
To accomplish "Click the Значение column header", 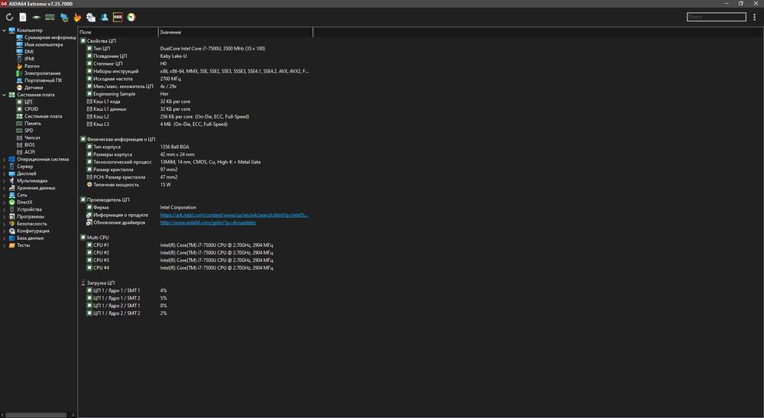I will (171, 32).
